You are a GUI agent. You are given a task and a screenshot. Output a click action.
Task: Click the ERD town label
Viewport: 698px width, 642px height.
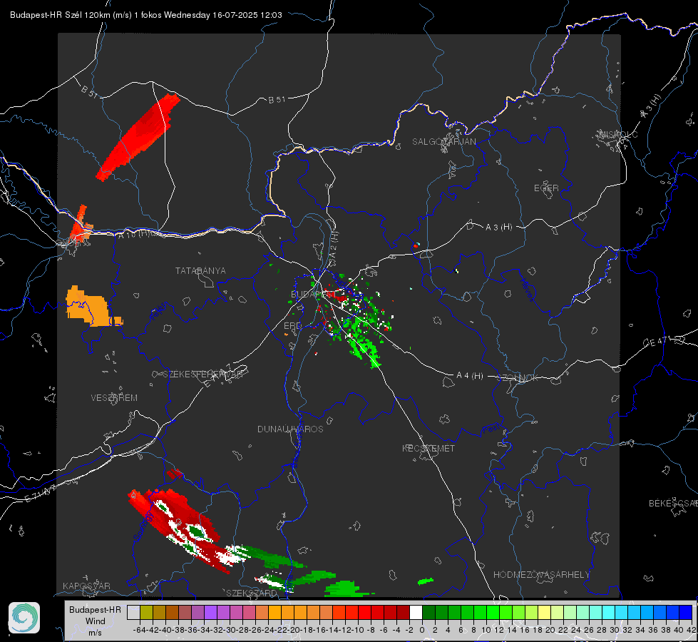292,326
